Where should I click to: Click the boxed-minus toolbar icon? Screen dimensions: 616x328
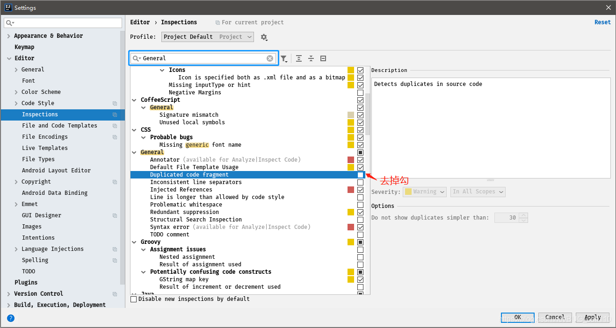tap(323, 58)
